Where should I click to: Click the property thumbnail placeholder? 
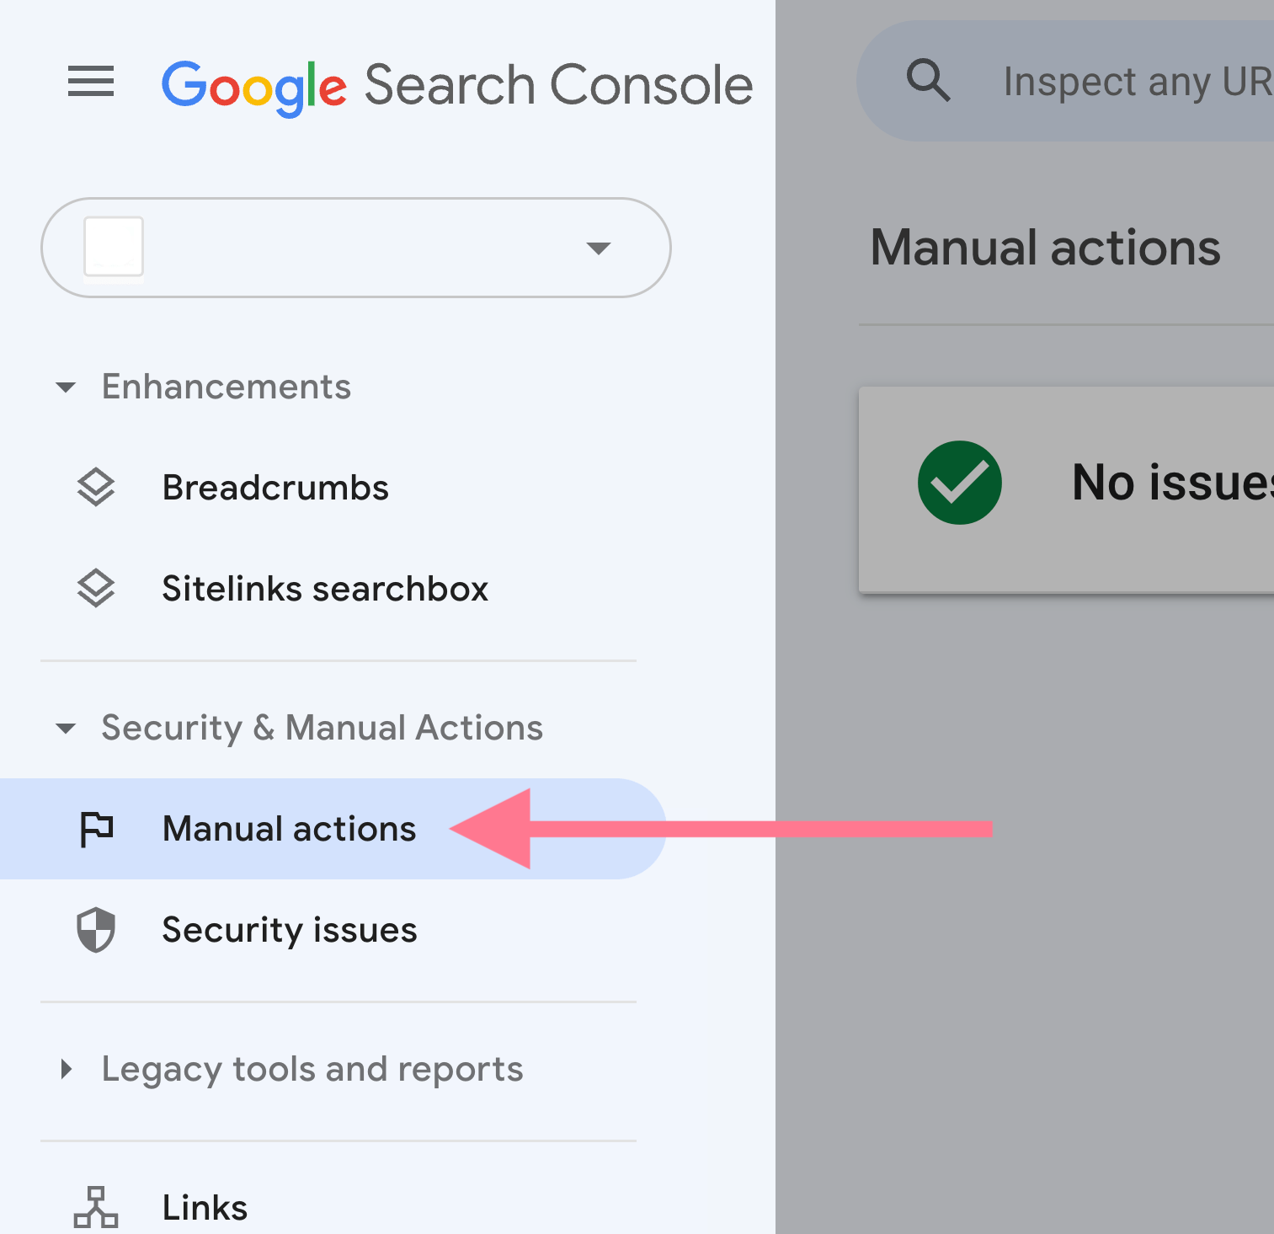(x=113, y=248)
